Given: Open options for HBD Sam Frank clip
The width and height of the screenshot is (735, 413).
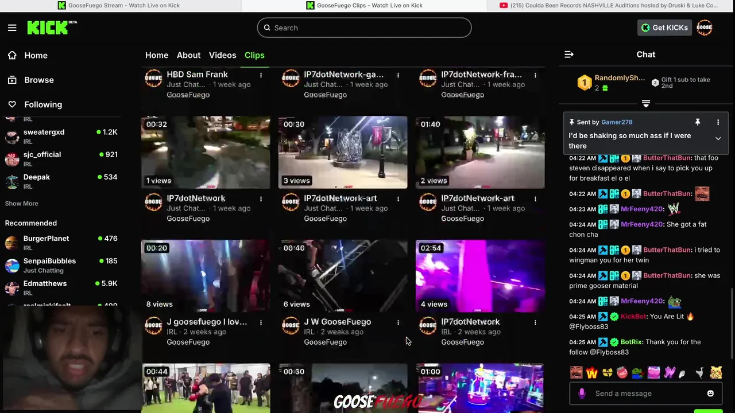Looking at the screenshot, I should [x=261, y=75].
